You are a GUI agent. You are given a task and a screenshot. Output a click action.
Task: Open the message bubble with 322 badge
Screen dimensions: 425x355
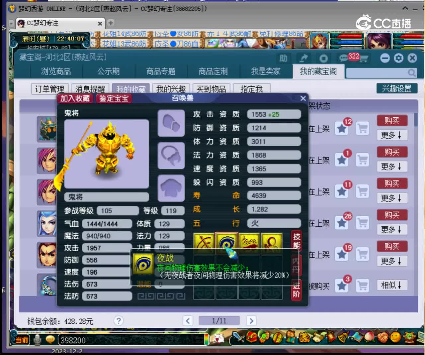(344, 59)
